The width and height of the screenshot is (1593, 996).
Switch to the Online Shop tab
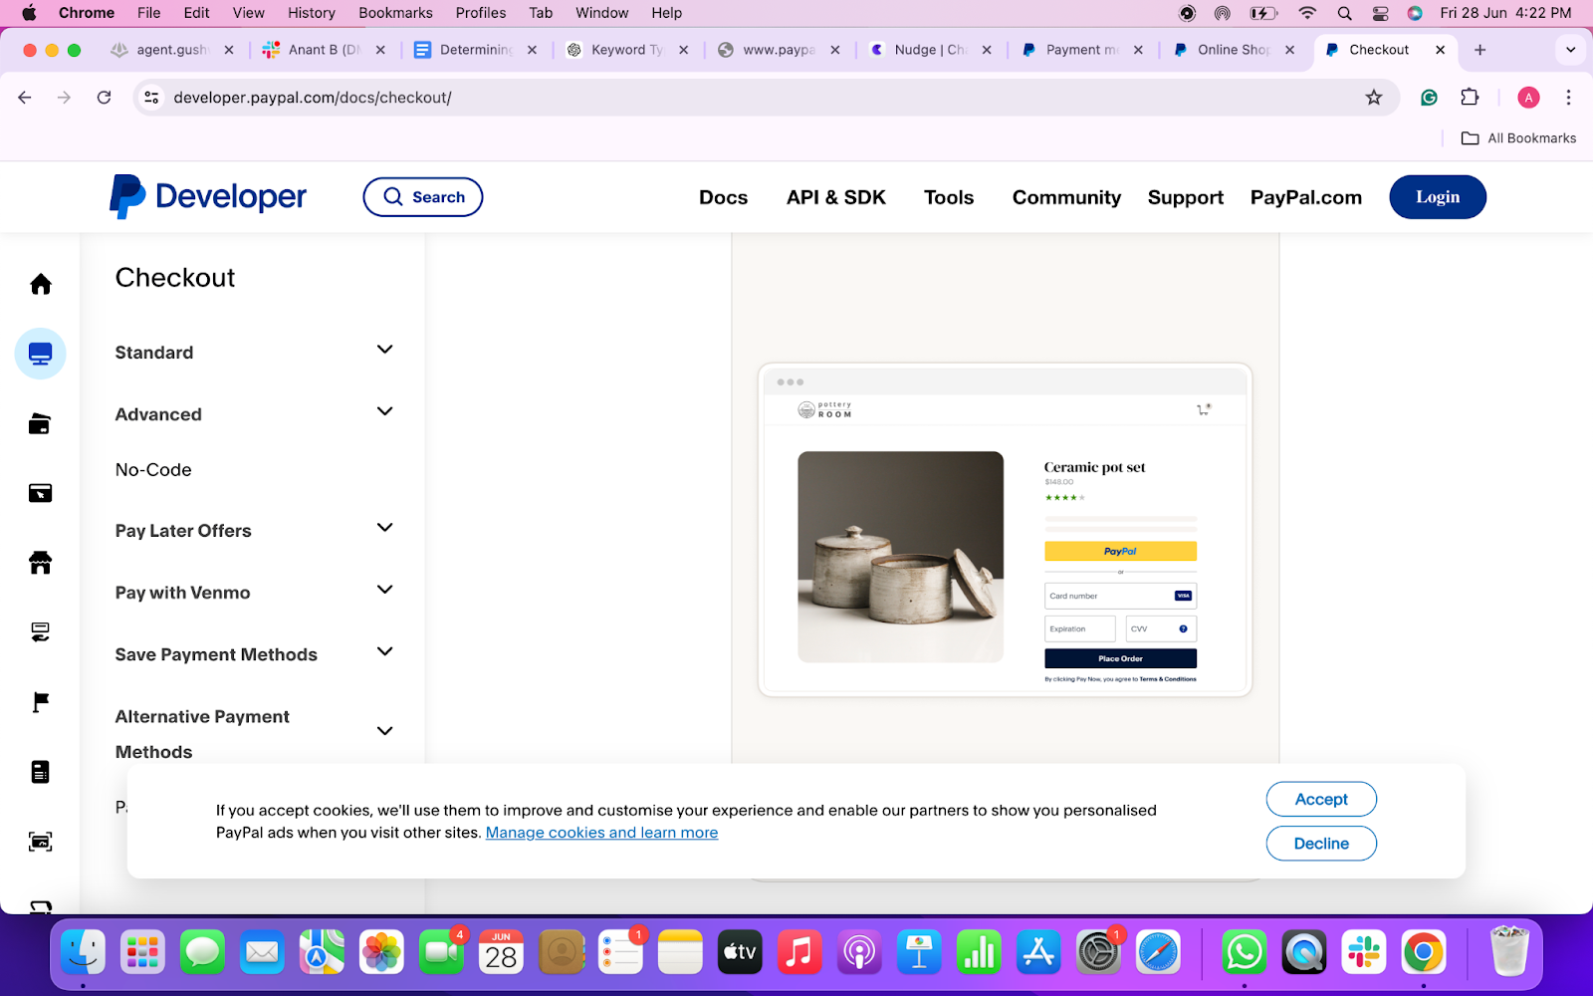tap(1235, 50)
